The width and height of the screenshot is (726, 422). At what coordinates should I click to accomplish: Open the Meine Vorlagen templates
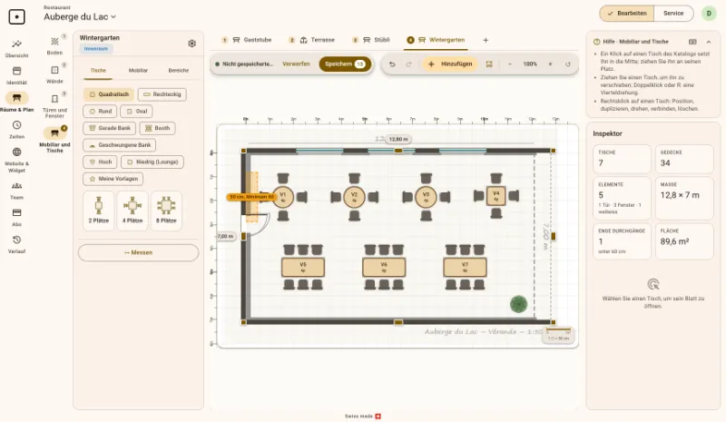coord(113,179)
